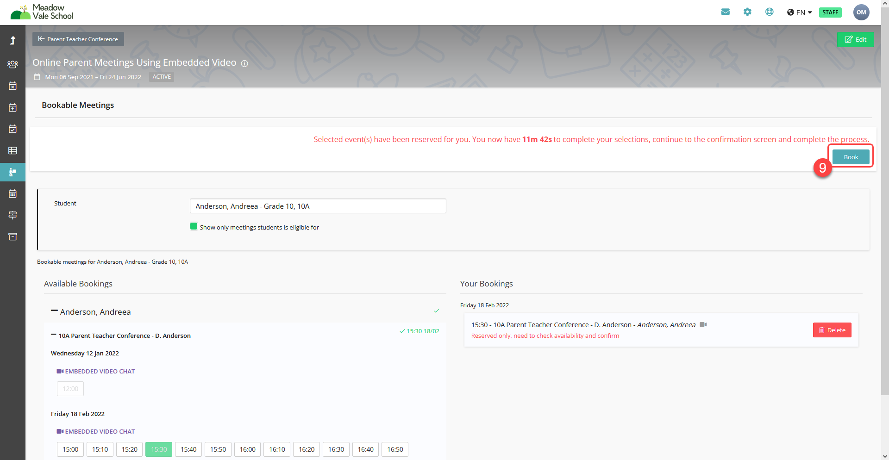Screen dimensions: 889x460
Task: Deselect the highlighted 15:30 time slot
Action: (159, 449)
